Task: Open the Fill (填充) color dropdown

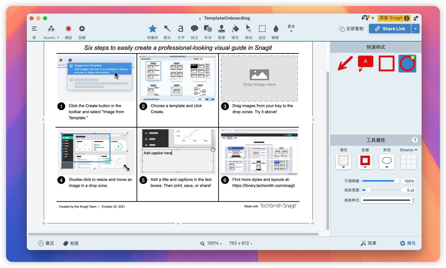Action: coord(343,162)
